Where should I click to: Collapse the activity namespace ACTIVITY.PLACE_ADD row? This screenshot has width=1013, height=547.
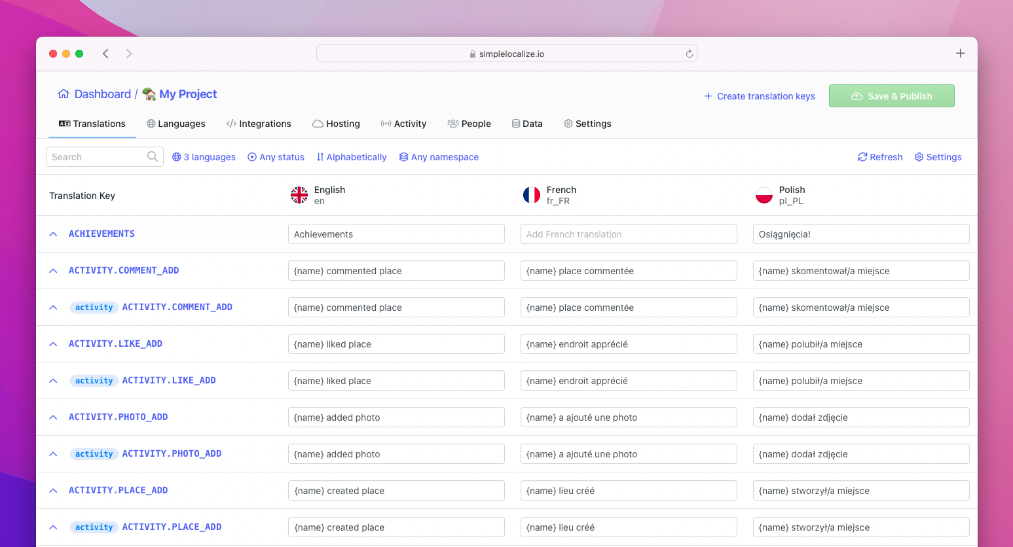coord(53,527)
